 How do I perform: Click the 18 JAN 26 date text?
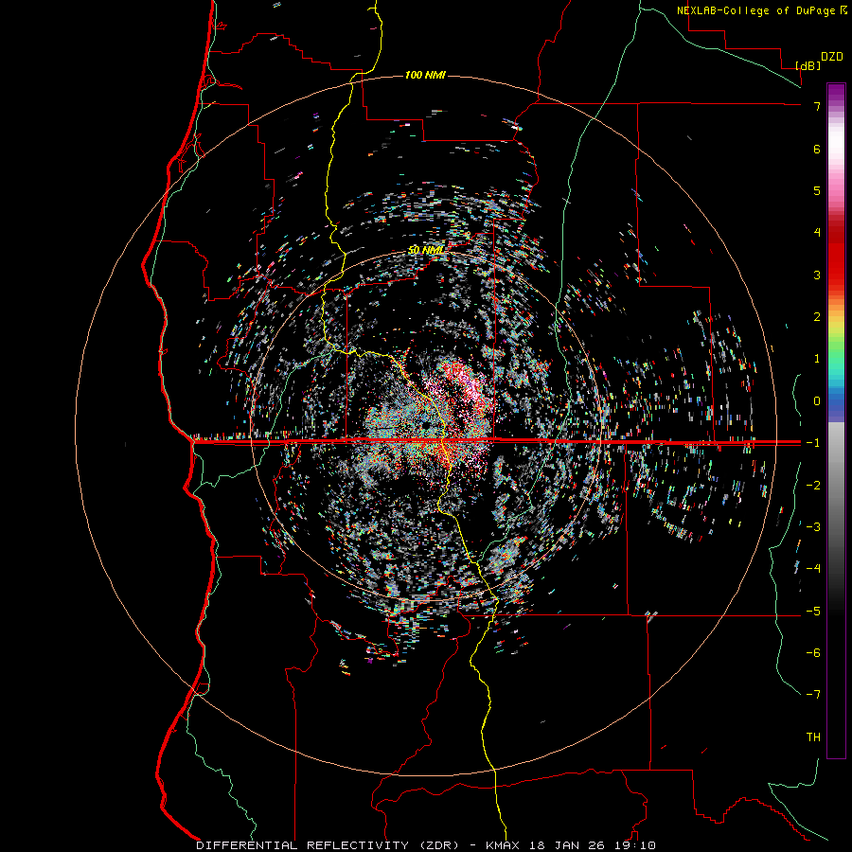[567, 845]
